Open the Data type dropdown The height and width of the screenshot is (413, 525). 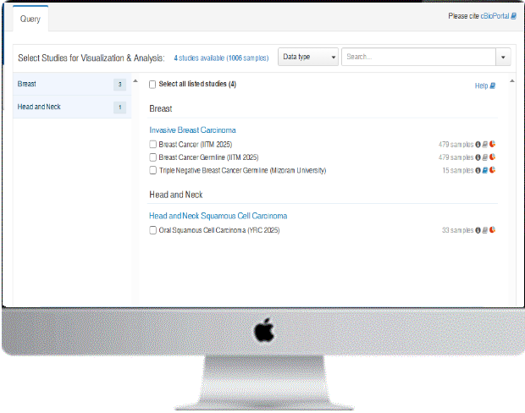308,57
